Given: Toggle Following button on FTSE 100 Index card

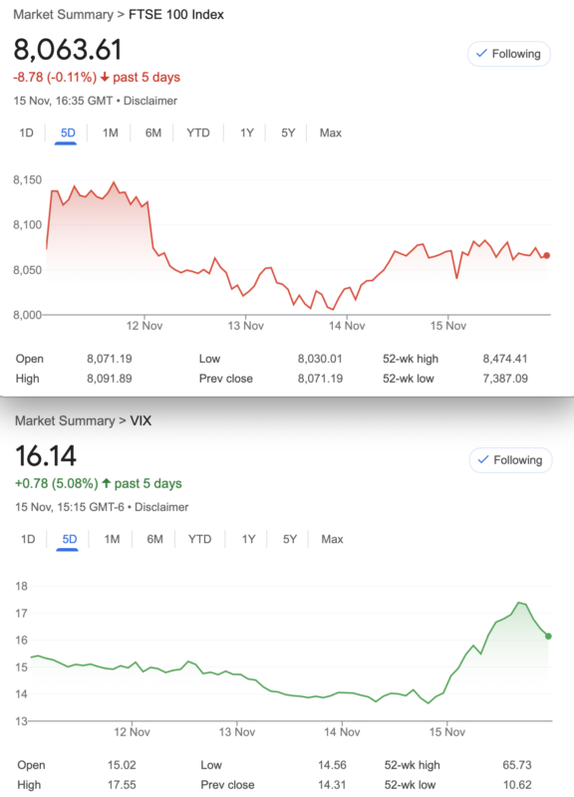Looking at the screenshot, I should click(509, 54).
